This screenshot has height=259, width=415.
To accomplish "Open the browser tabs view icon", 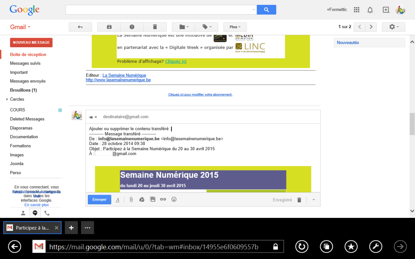I will pos(326,247).
